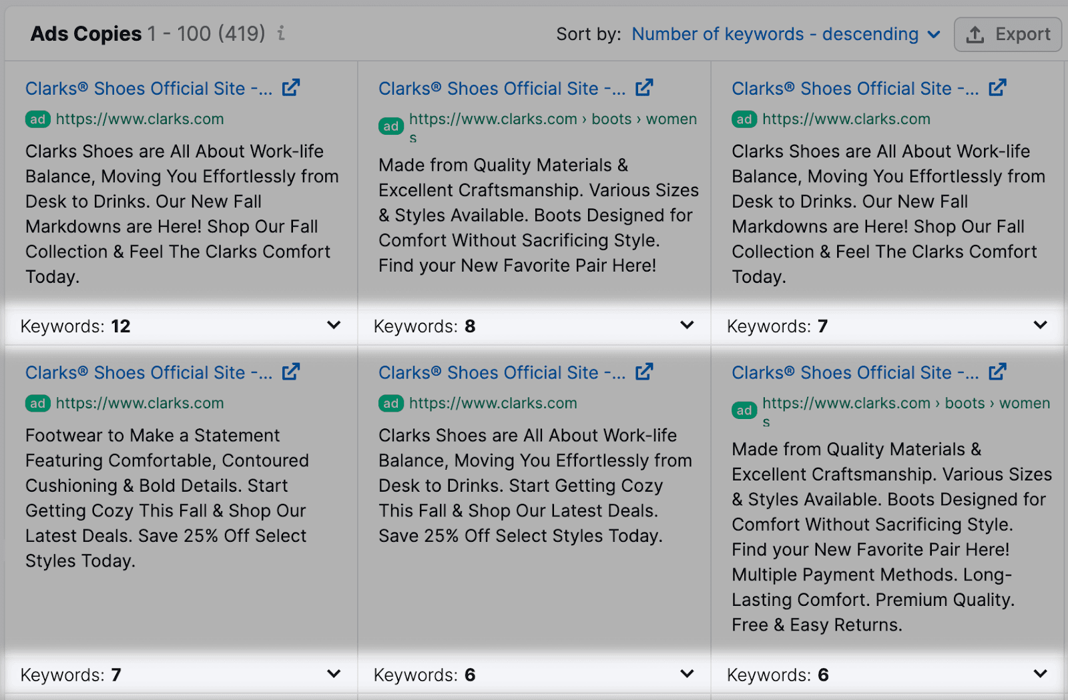This screenshot has height=700, width=1068.
Task: Click the Export button
Action: point(1008,34)
